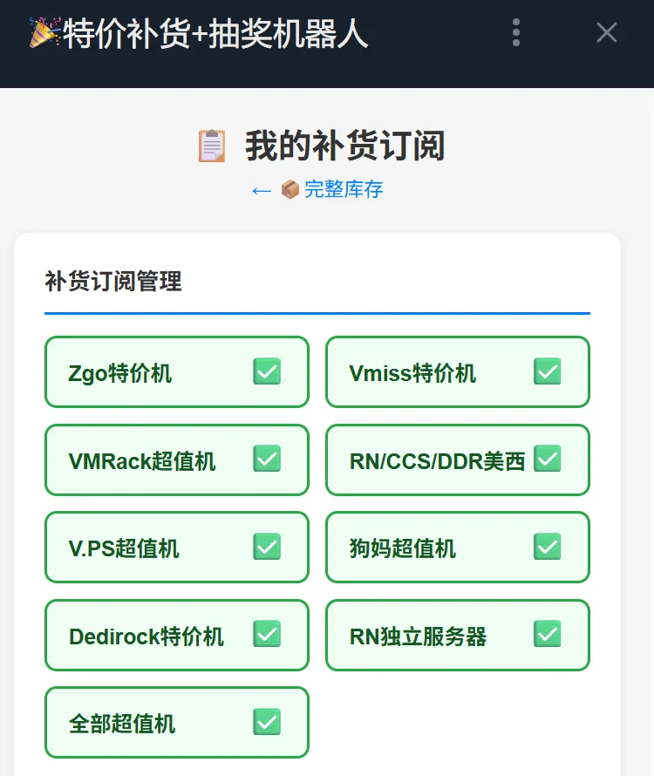Screen dimensions: 654x776
Task: Select the Vmiss特价机 label text
Action: coord(412,373)
